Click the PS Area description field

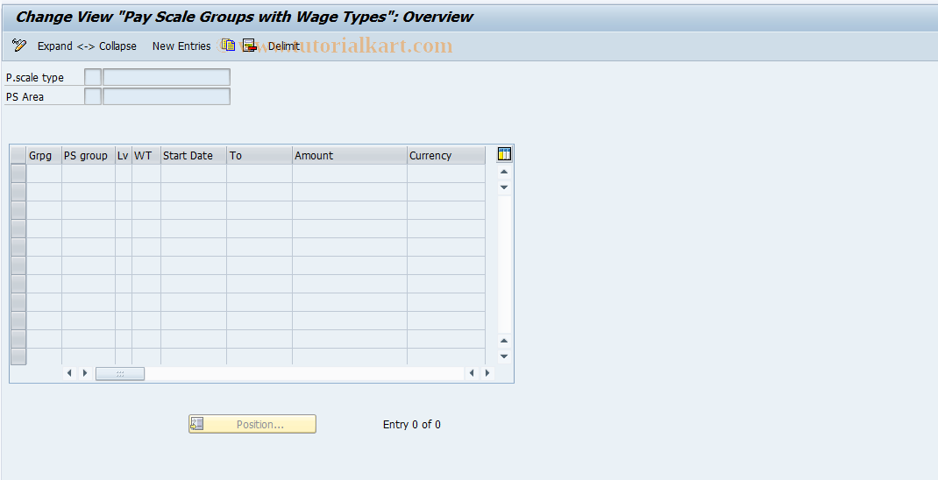tap(167, 96)
